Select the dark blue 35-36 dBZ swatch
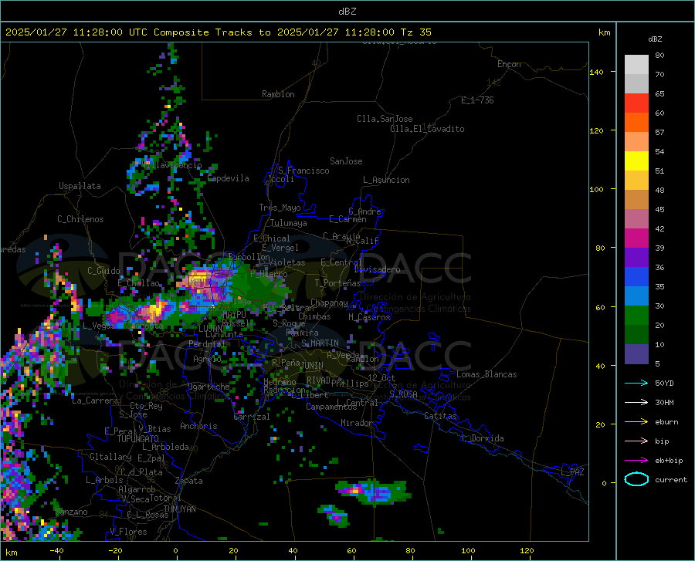The image size is (695, 561). [636, 277]
